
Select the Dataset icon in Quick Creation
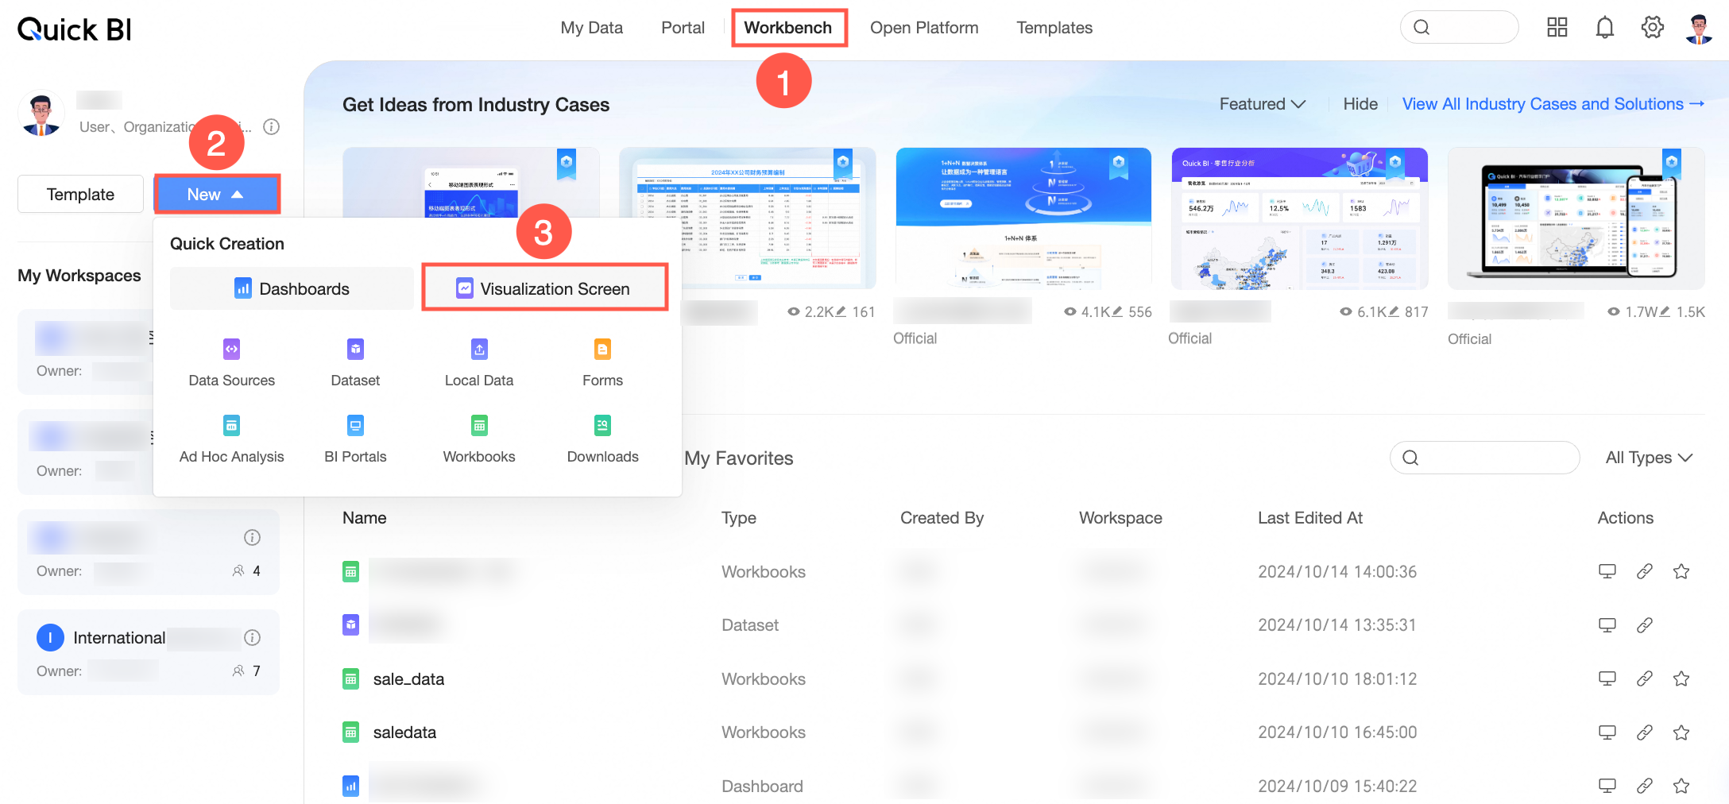pos(355,349)
